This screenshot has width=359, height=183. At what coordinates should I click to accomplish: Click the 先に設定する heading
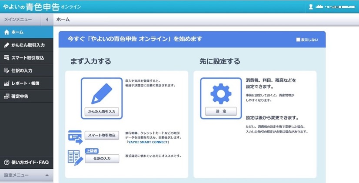(220, 61)
